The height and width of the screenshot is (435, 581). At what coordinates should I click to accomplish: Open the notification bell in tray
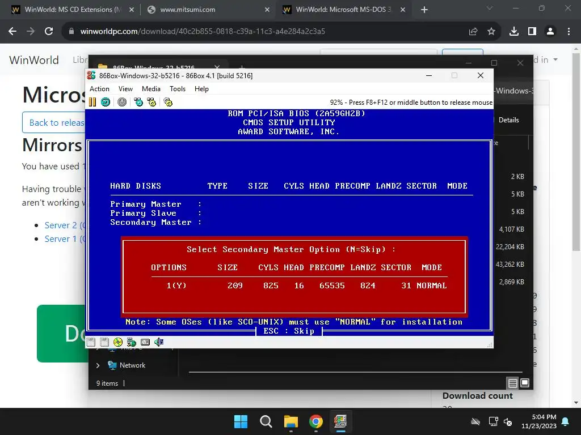[566, 421]
